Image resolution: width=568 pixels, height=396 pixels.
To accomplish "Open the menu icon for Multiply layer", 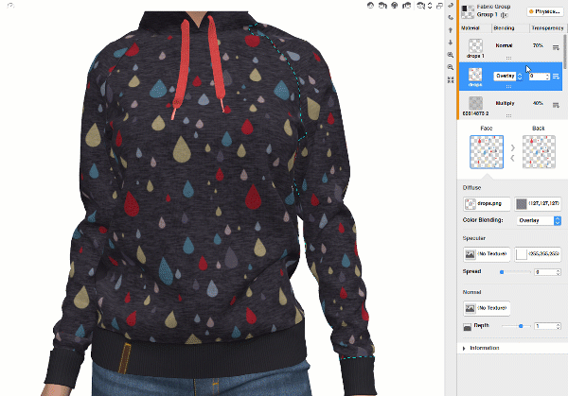I will (x=556, y=105).
